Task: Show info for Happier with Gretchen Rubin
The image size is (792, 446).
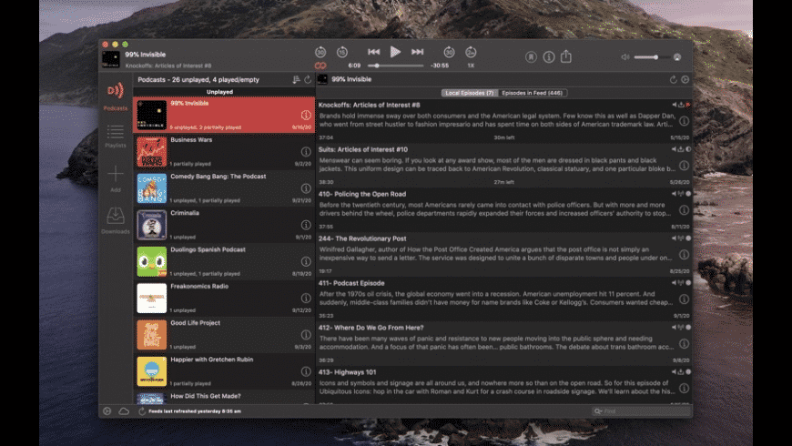Action: point(306,371)
